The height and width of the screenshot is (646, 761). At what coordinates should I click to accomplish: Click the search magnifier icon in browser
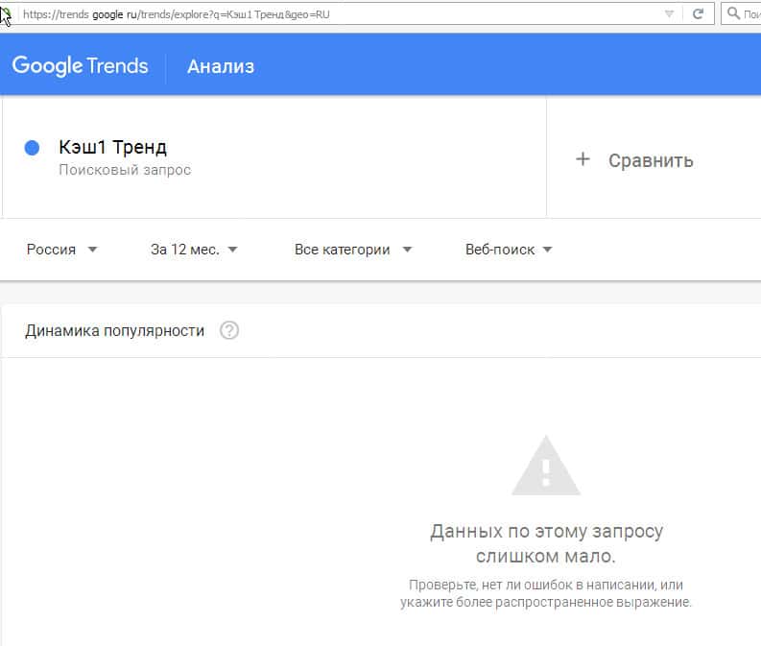(x=733, y=14)
